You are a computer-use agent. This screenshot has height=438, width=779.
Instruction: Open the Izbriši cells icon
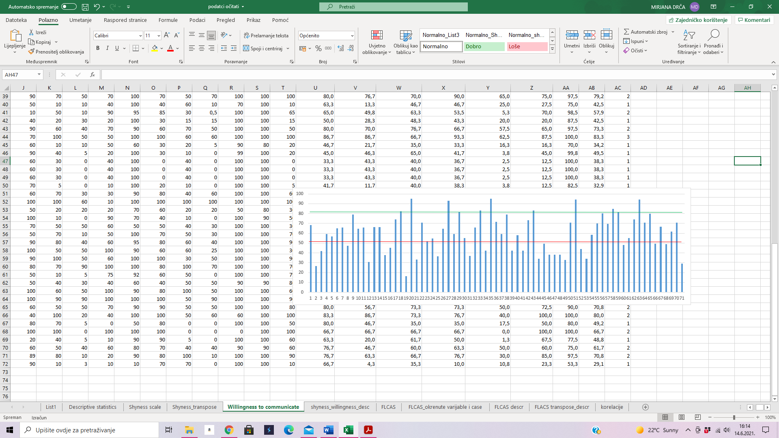pos(590,35)
